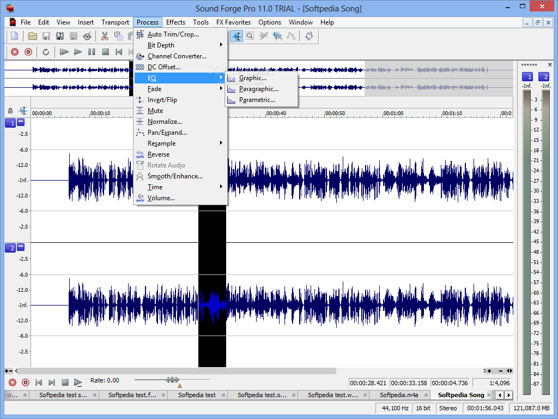
Task: Open the FX Favorites menu
Action: 233,22
